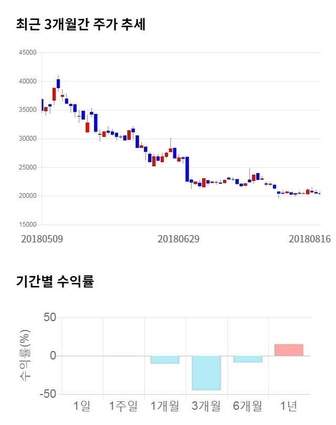This screenshot has height=425, width=336.
Task: Click the '최근 3개월간 주가 추세' chart title
Action: coord(80,24)
